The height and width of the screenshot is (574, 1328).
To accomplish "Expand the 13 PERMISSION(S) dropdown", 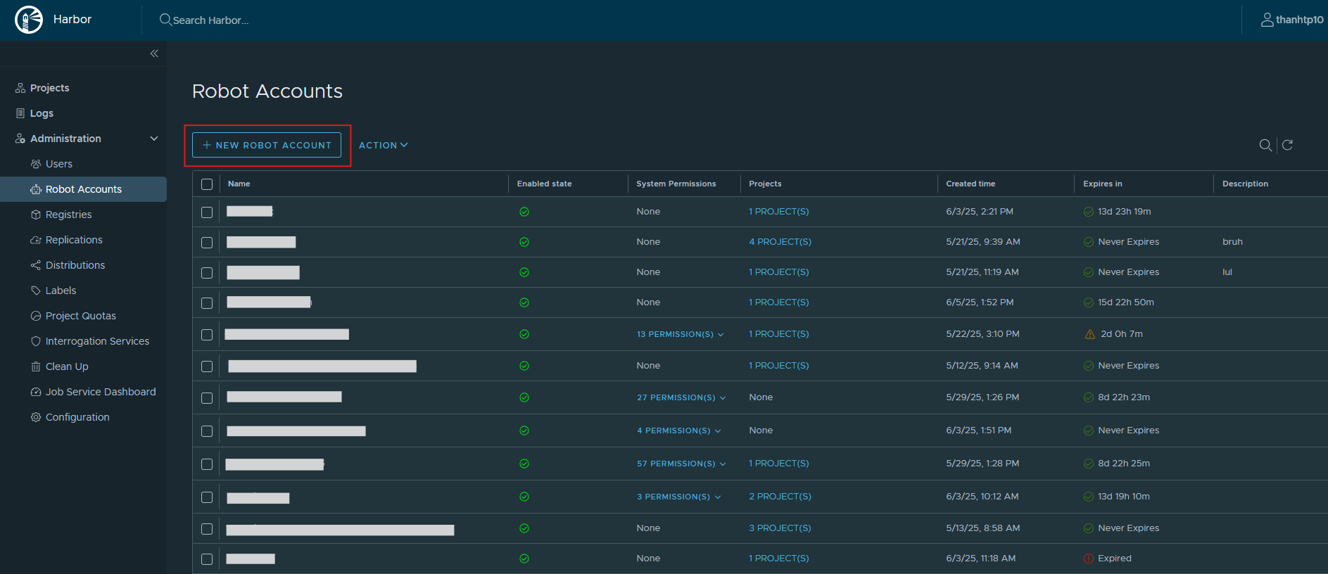I will (680, 334).
